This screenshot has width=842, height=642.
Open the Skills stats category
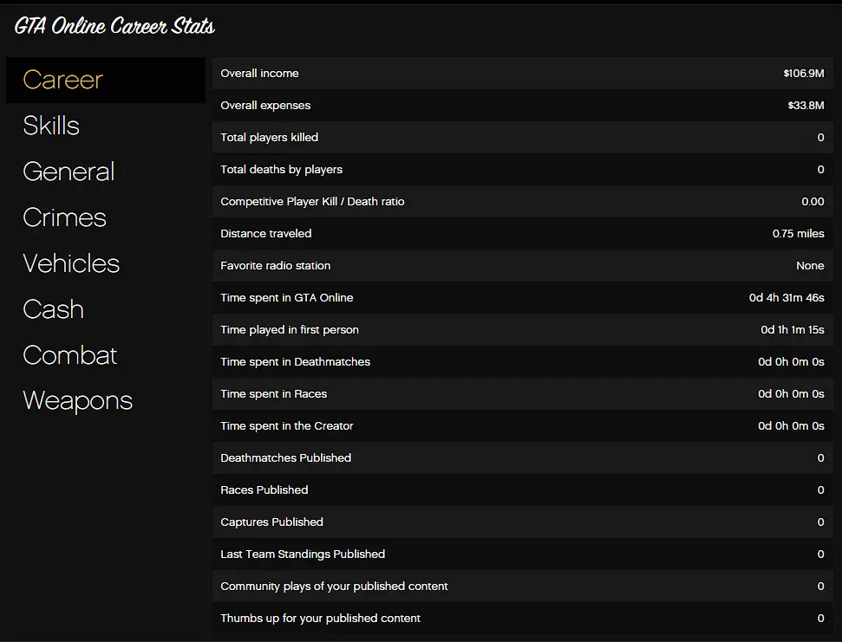click(51, 126)
